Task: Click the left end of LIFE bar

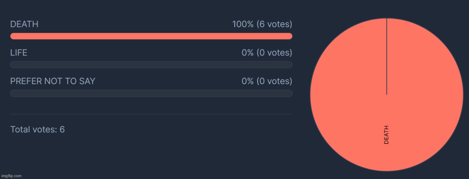Action: [14, 65]
